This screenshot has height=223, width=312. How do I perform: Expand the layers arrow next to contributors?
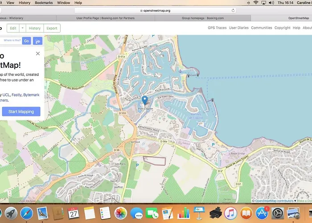point(295,201)
